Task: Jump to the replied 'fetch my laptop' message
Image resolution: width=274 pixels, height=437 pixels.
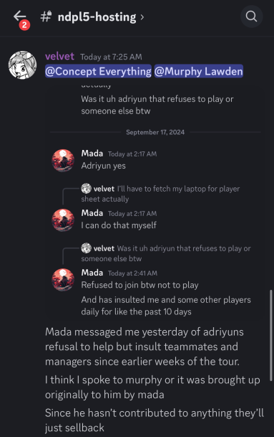Action: 160,194
